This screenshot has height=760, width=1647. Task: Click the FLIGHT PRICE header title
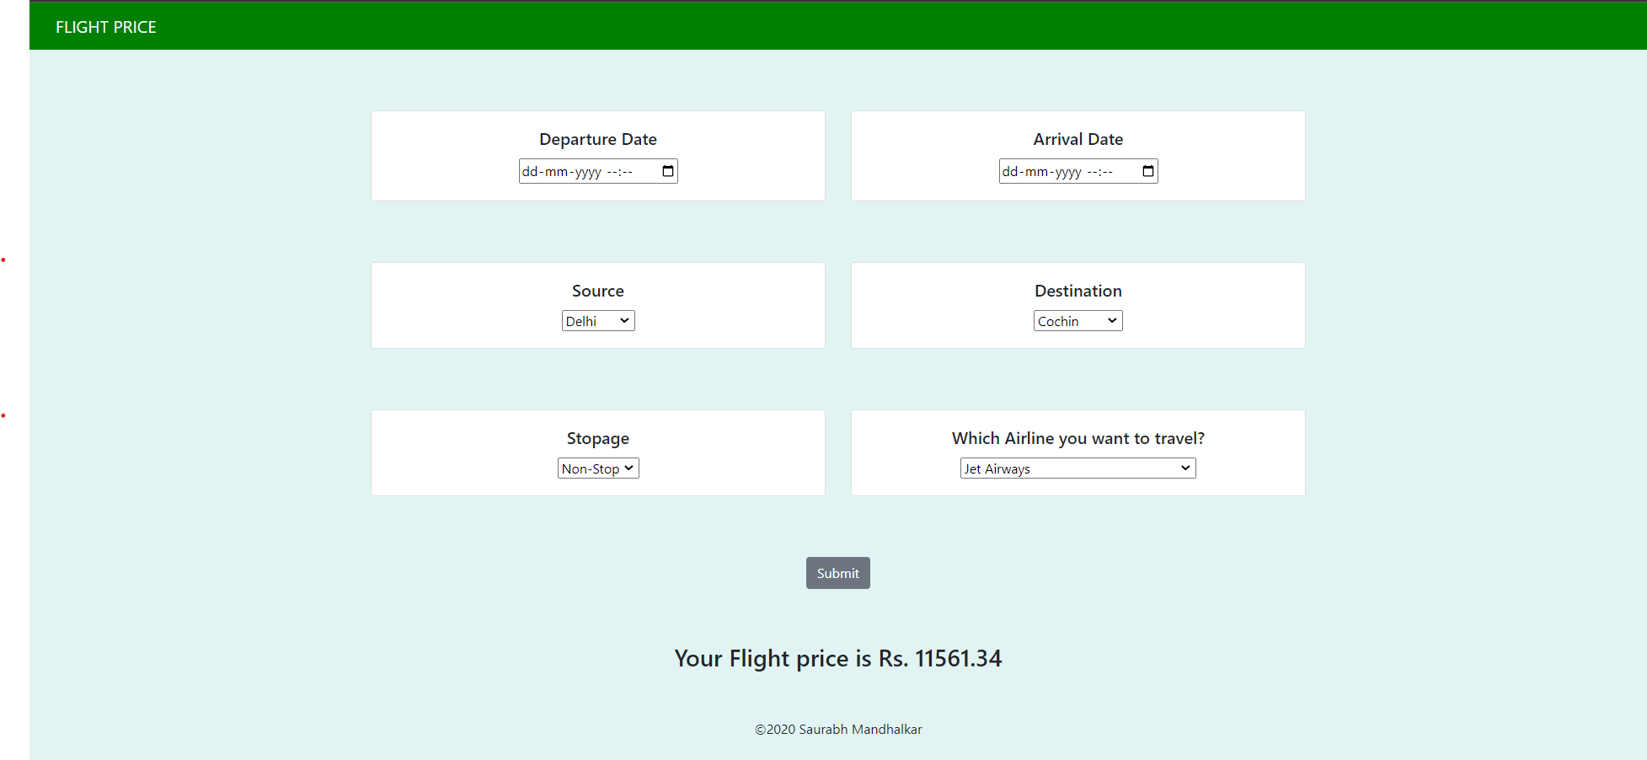105,26
